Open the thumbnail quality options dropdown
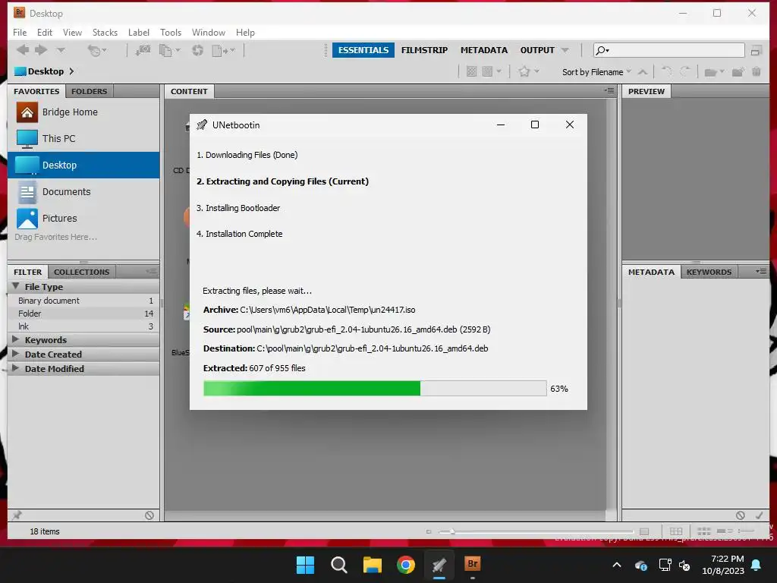This screenshot has width=777, height=583. pyautogui.click(x=492, y=71)
